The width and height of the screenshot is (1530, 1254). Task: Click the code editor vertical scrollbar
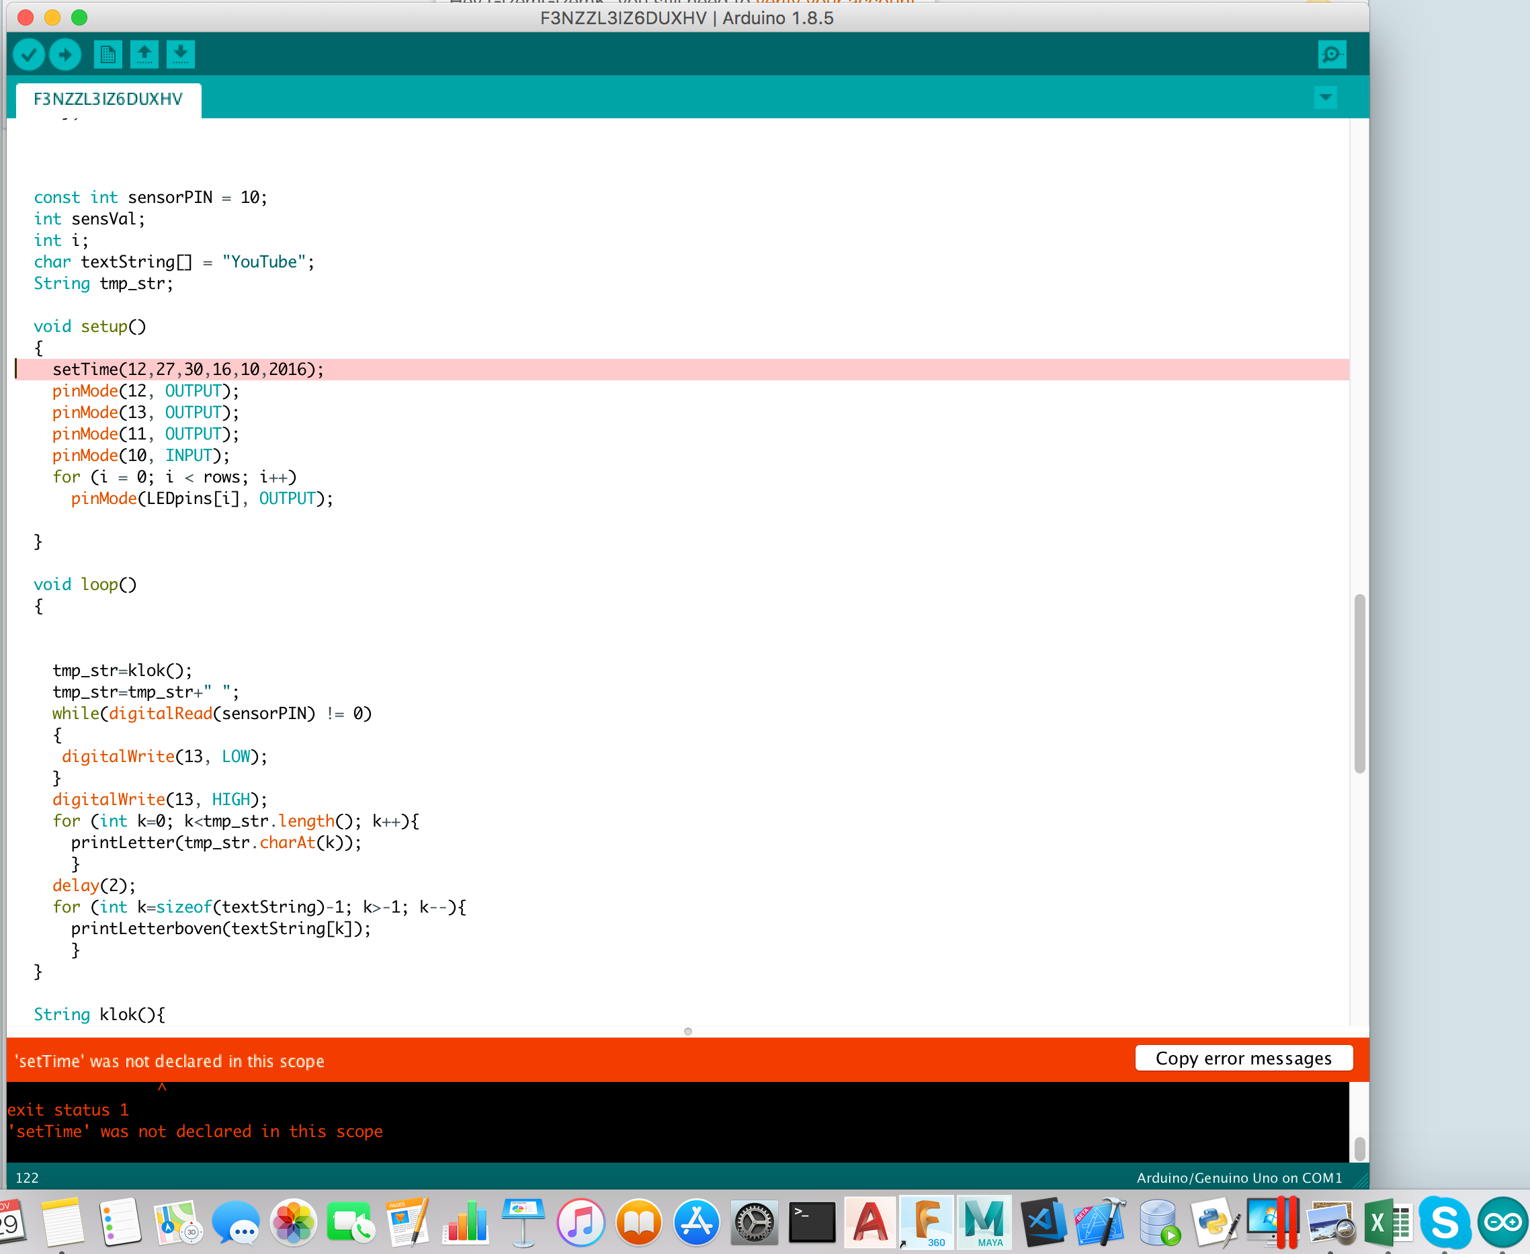click(x=1359, y=683)
